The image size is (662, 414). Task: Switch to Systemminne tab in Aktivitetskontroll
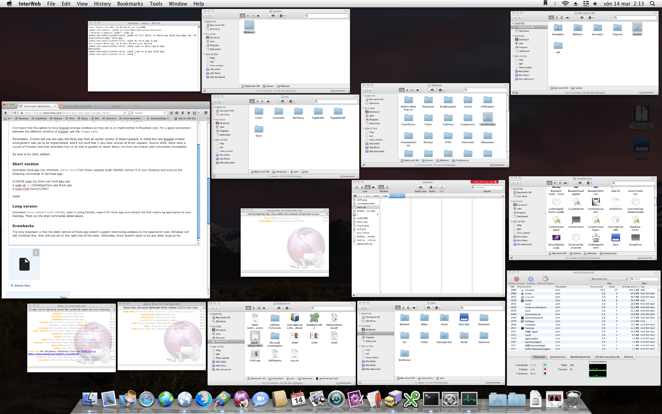pos(558,357)
